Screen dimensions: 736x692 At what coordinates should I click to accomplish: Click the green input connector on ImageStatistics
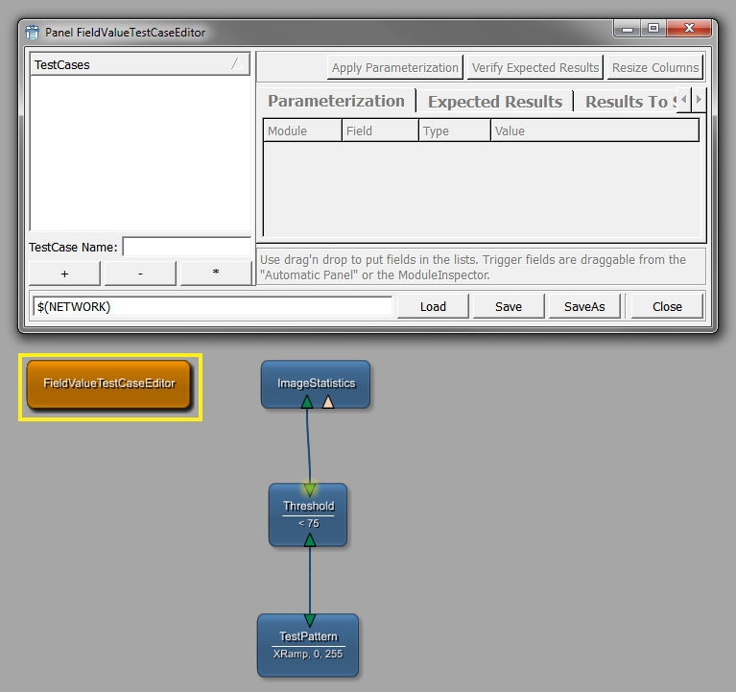(x=307, y=401)
